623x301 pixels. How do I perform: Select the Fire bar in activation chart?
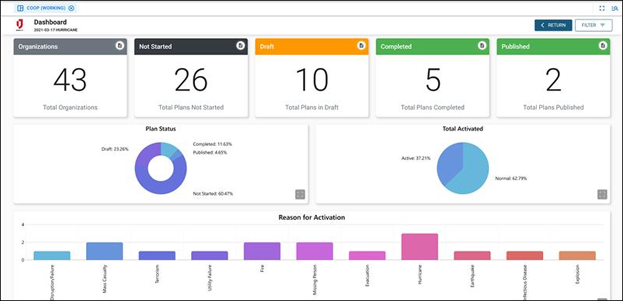pyautogui.click(x=262, y=251)
